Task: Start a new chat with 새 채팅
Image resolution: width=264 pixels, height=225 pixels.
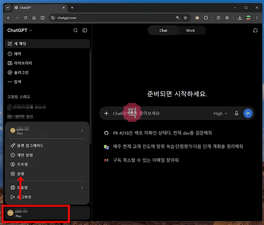Action: pyautogui.click(x=47, y=44)
